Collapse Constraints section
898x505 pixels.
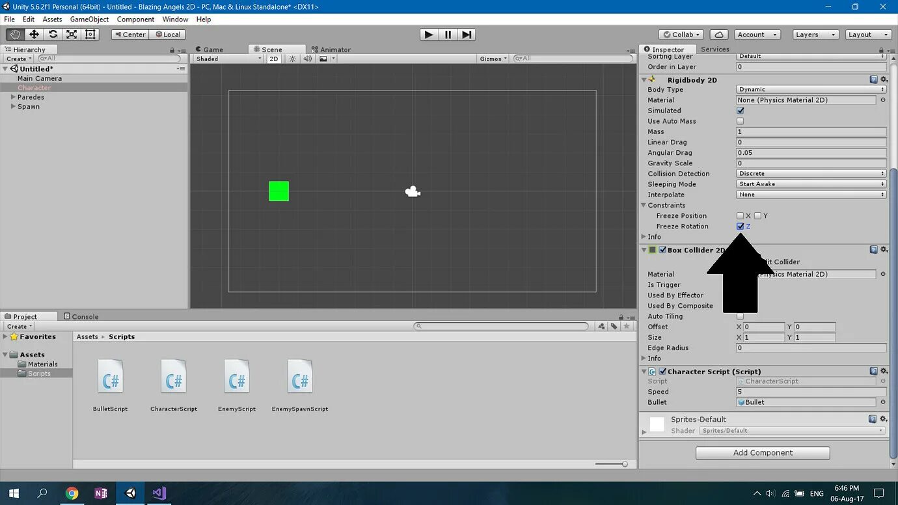(x=644, y=205)
